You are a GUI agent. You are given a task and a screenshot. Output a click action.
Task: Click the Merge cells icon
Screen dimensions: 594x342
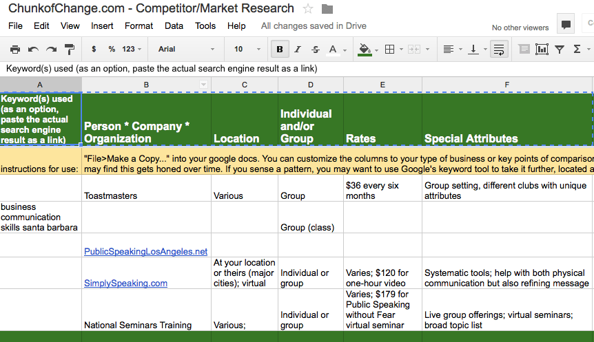point(413,49)
